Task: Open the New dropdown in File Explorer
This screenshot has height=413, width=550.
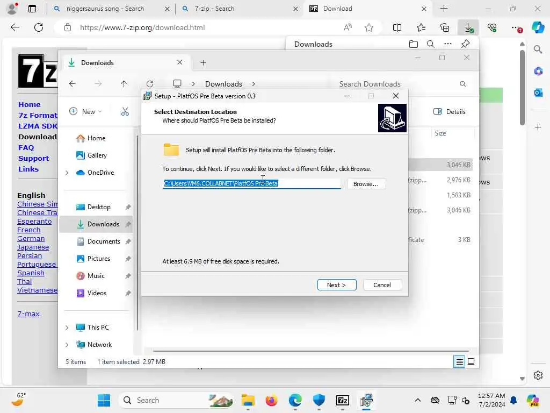Action: coord(85,112)
